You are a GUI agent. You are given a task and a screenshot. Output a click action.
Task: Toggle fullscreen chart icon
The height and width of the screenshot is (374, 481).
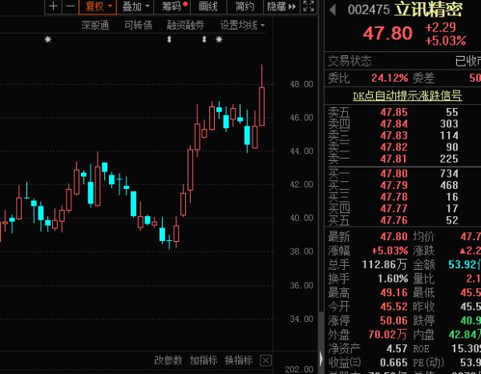tap(309, 6)
